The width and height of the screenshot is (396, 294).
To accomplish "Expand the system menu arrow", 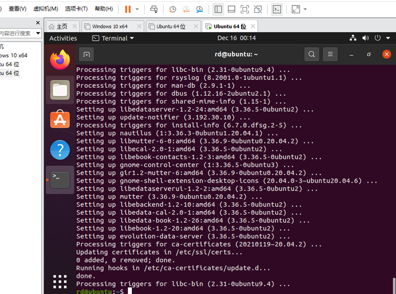I will (x=388, y=38).
